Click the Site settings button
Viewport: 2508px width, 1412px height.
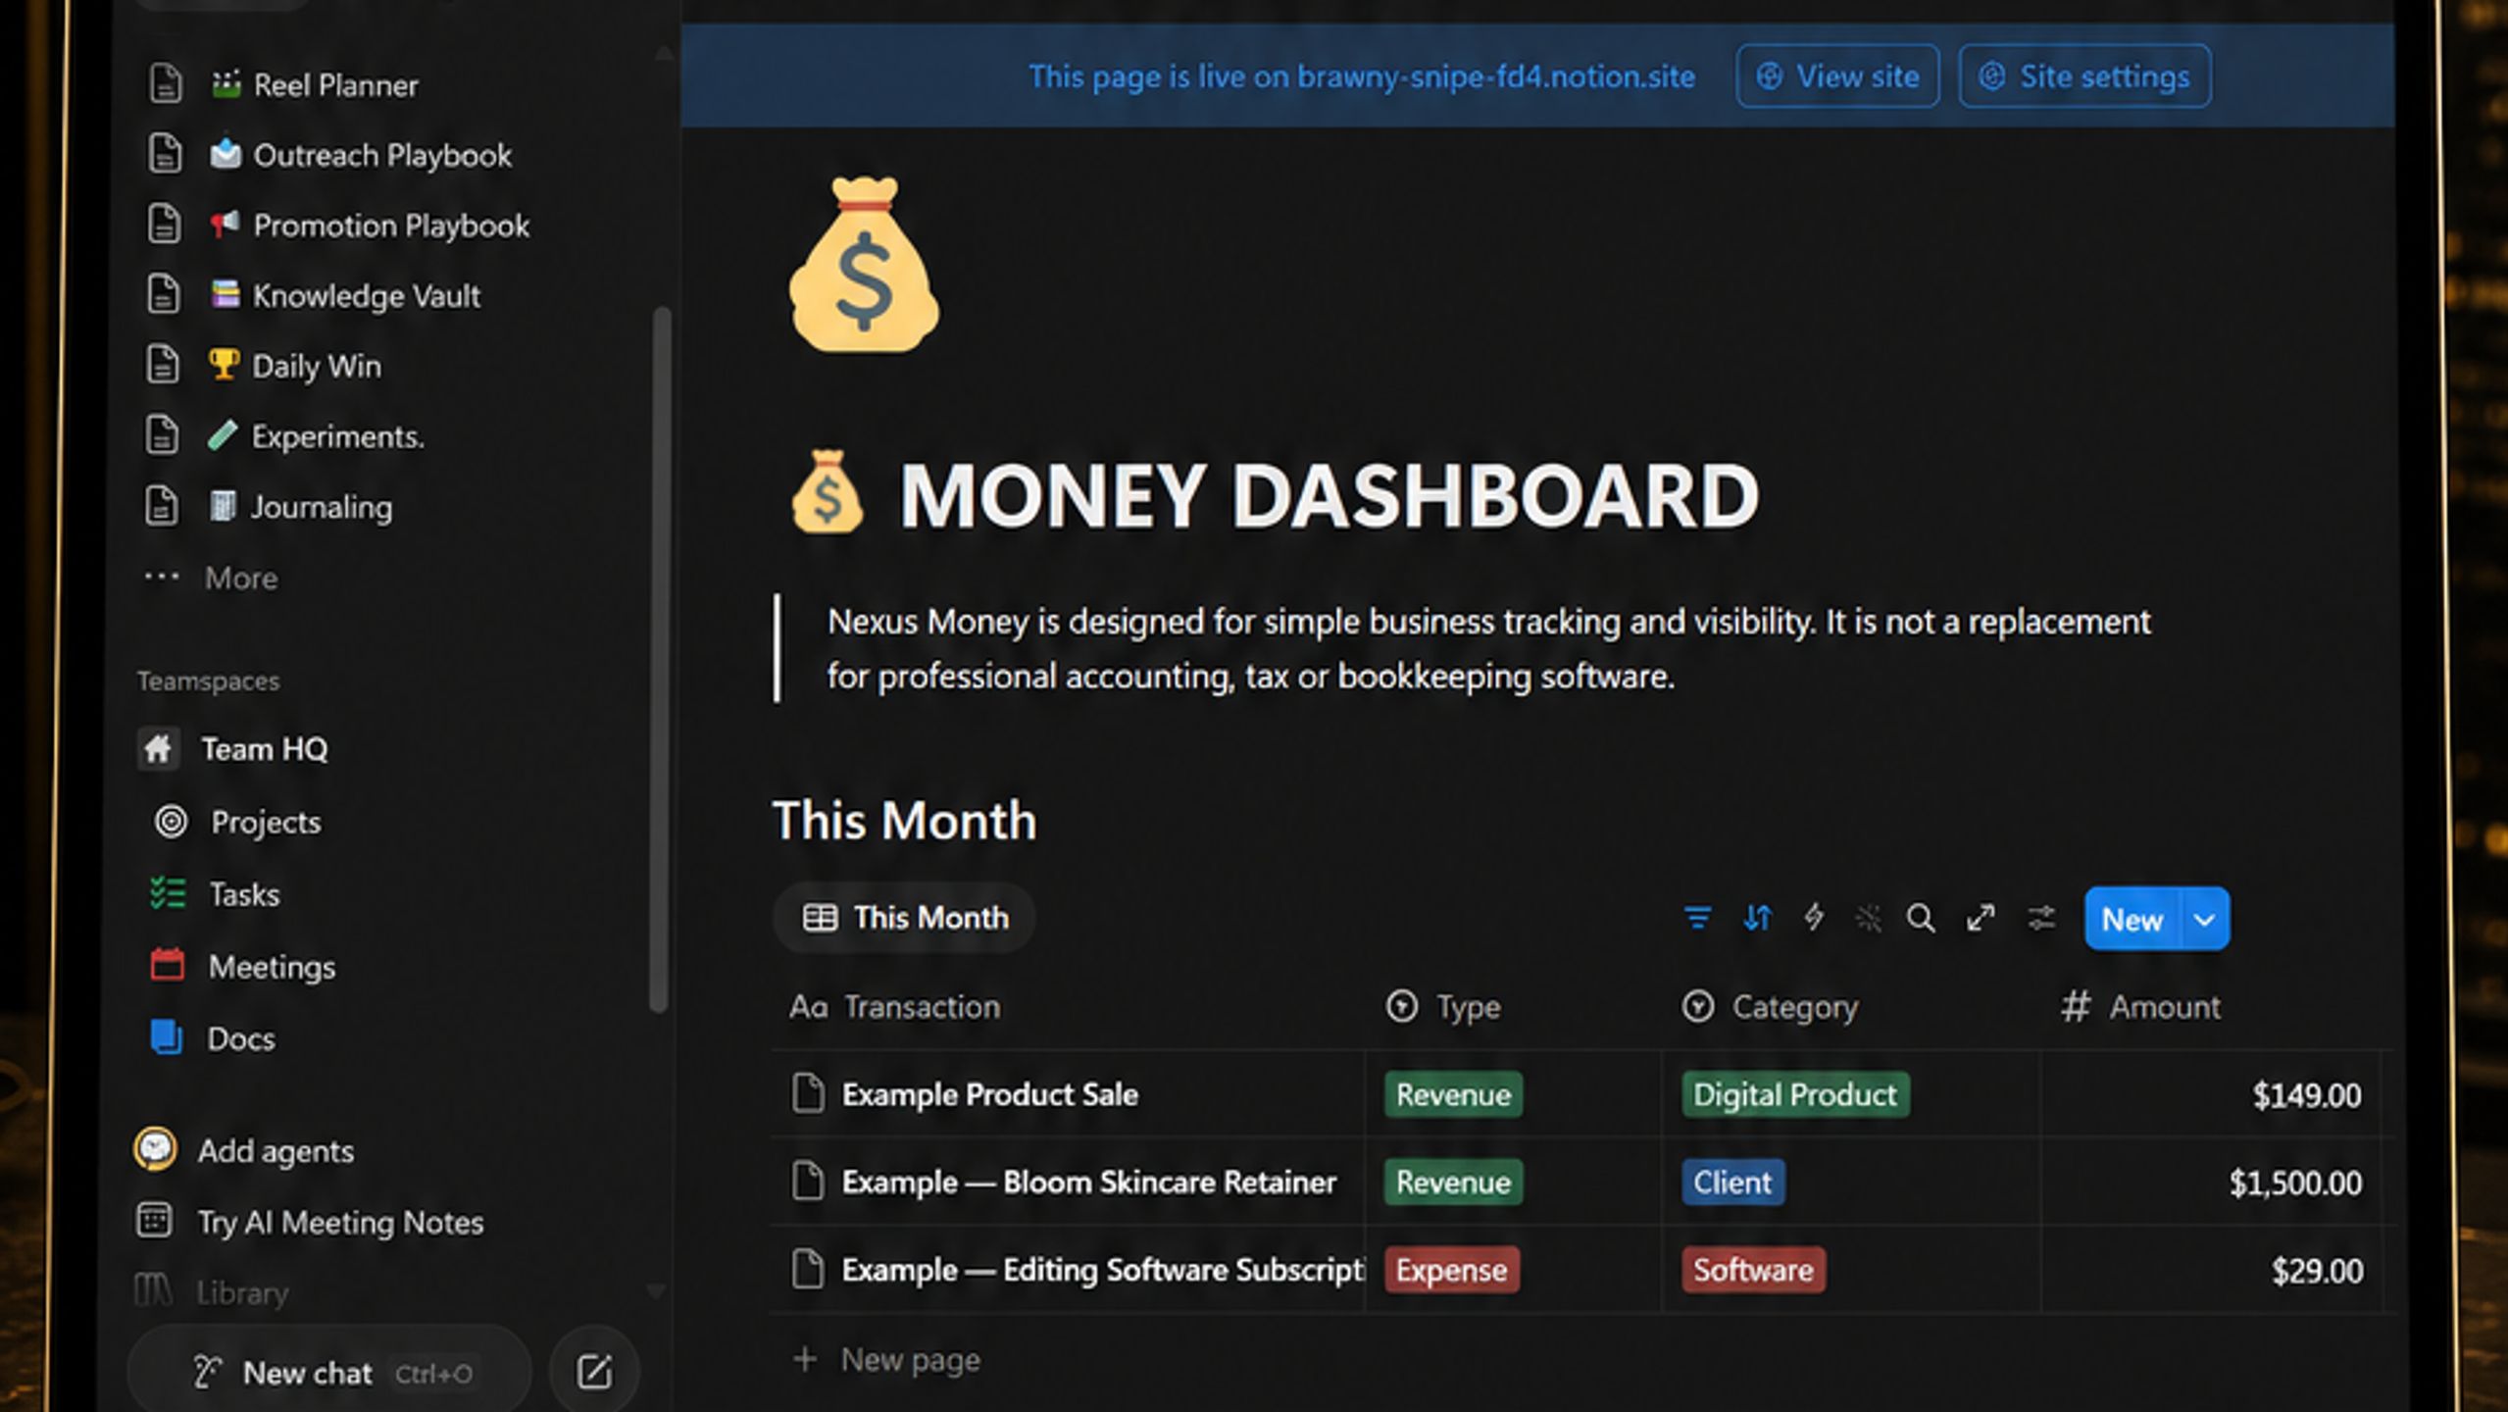click(x=2084, y=76)
